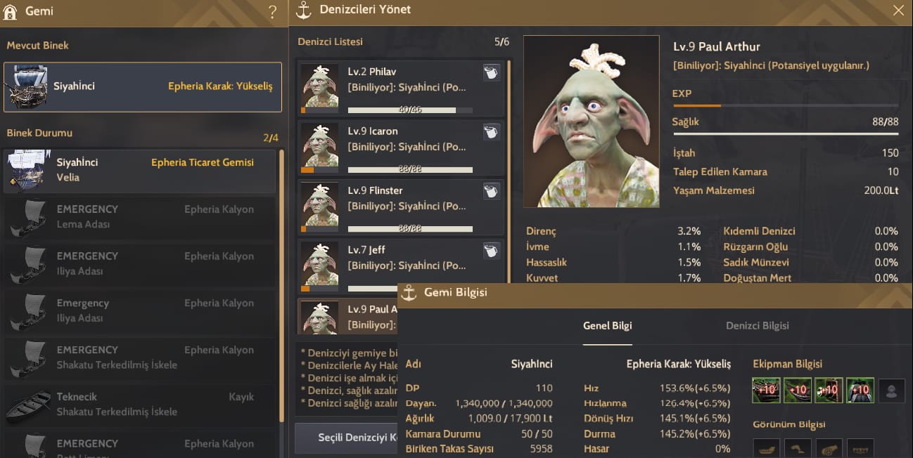This screenshot has width=913, height=458.
Task: Click the feed cup icon beside Philav
Action: (x=492, y=72)
